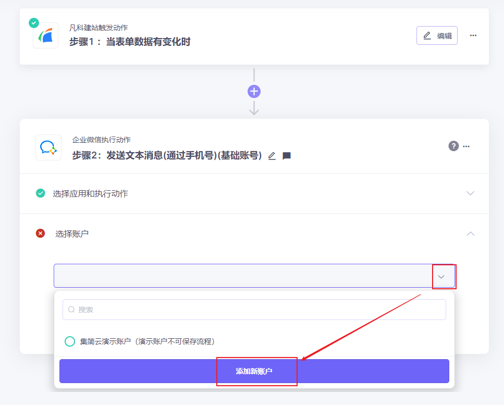
Task: Expand the 选择应用和执行动作 section chevron
Action: (470, 193)
